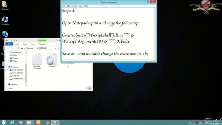
Task: Maximize the Step 4 Notepad window
Action: click(x=148, y=2)
